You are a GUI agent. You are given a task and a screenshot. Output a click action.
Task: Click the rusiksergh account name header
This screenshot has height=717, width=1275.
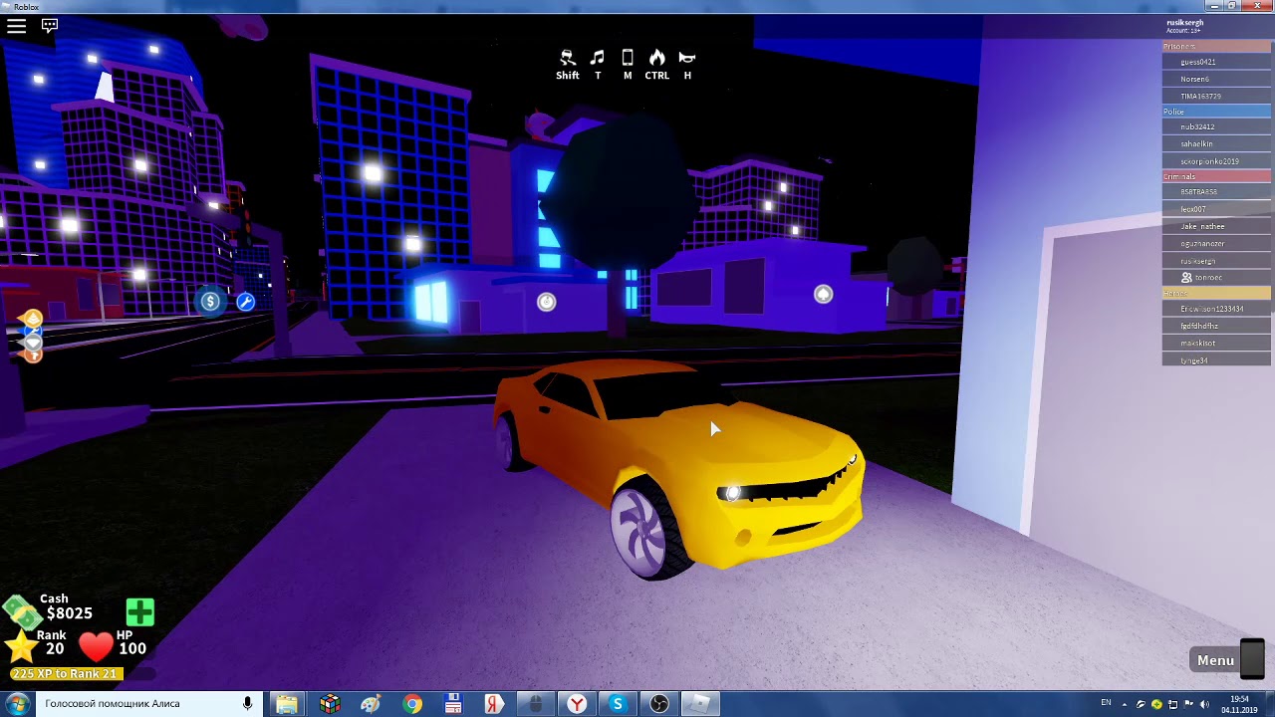(x=1185, y=22)
